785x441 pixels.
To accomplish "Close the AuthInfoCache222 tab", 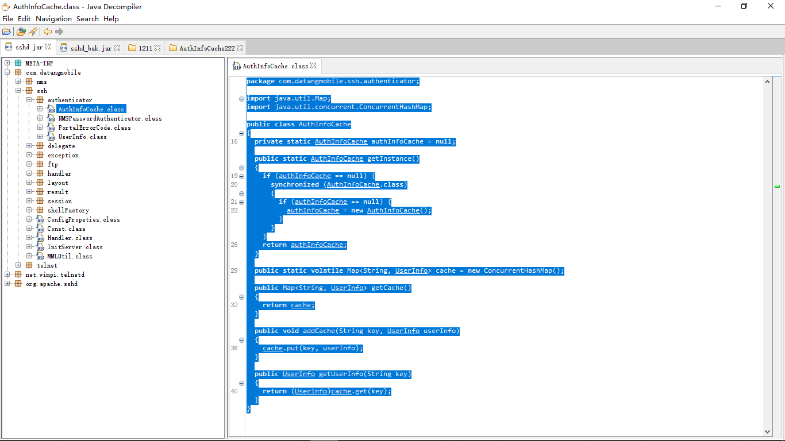I will click(x=240, y=48).
